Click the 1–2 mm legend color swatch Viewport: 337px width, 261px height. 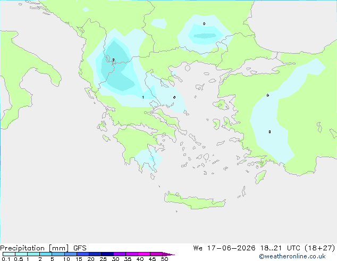[x=33, y=254]
